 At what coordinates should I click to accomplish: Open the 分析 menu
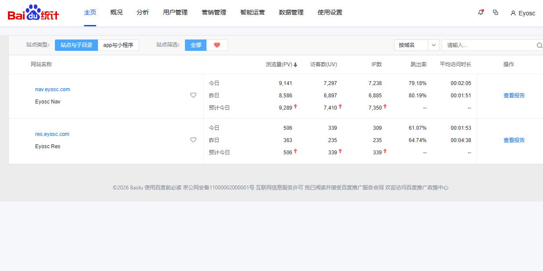pos(143,12)
